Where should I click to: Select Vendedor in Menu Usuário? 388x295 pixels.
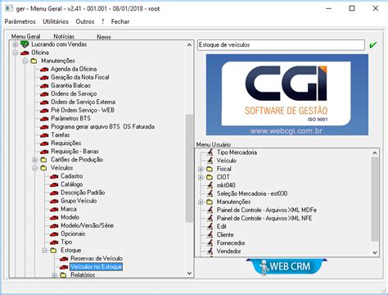tap(228, 251)
